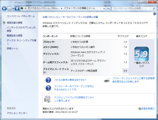Click the Control Panel icon in address bar

point(22,8)
